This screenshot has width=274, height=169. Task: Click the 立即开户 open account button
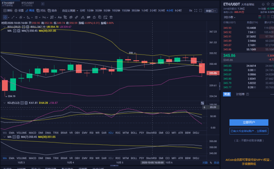pyautogui.click(x=249, y=122)
